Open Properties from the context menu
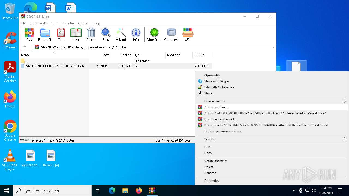Screen dimensions: 349x196 click(272, 181)
